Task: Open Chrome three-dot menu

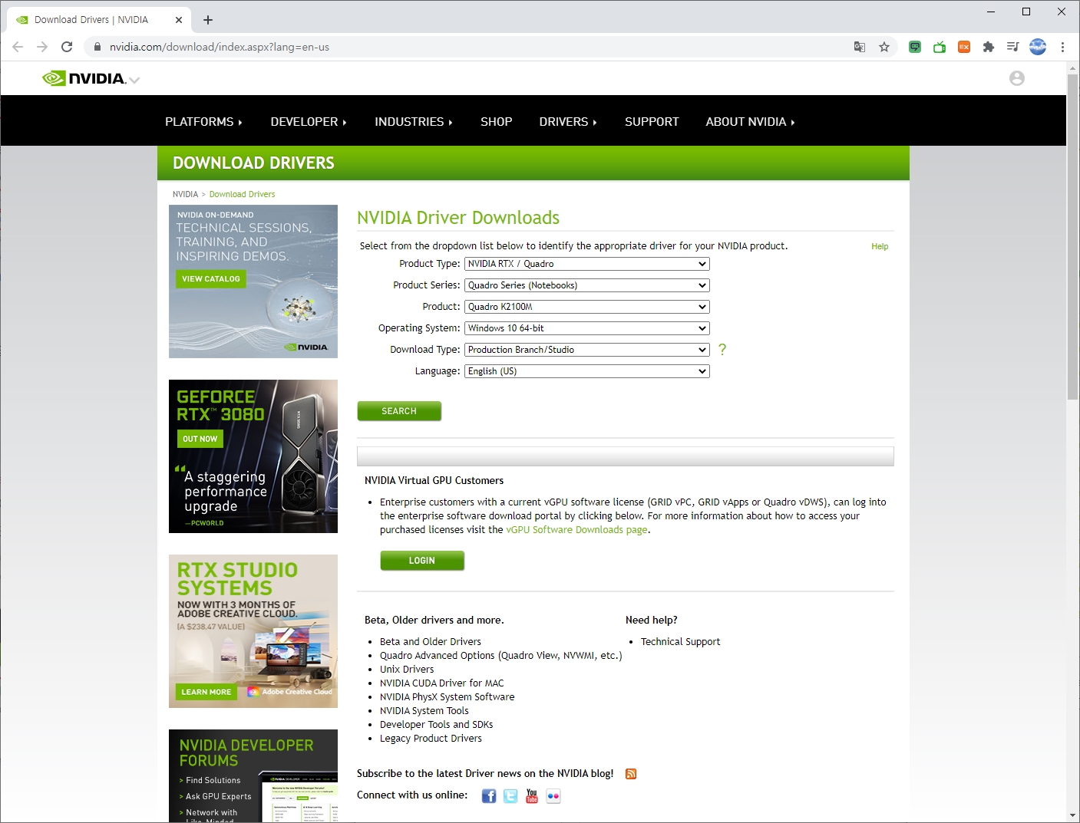Action: pyautogui.click(x=1062, y=47)
